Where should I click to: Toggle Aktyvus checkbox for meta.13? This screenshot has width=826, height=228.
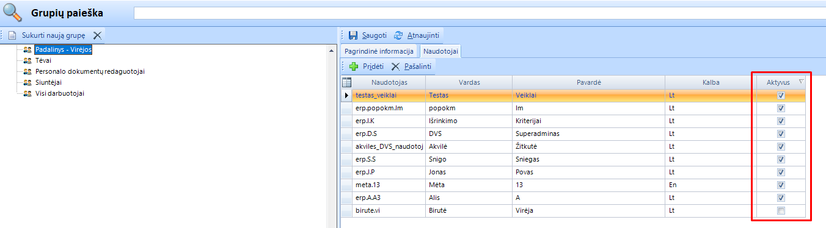(x=781, y=185)
